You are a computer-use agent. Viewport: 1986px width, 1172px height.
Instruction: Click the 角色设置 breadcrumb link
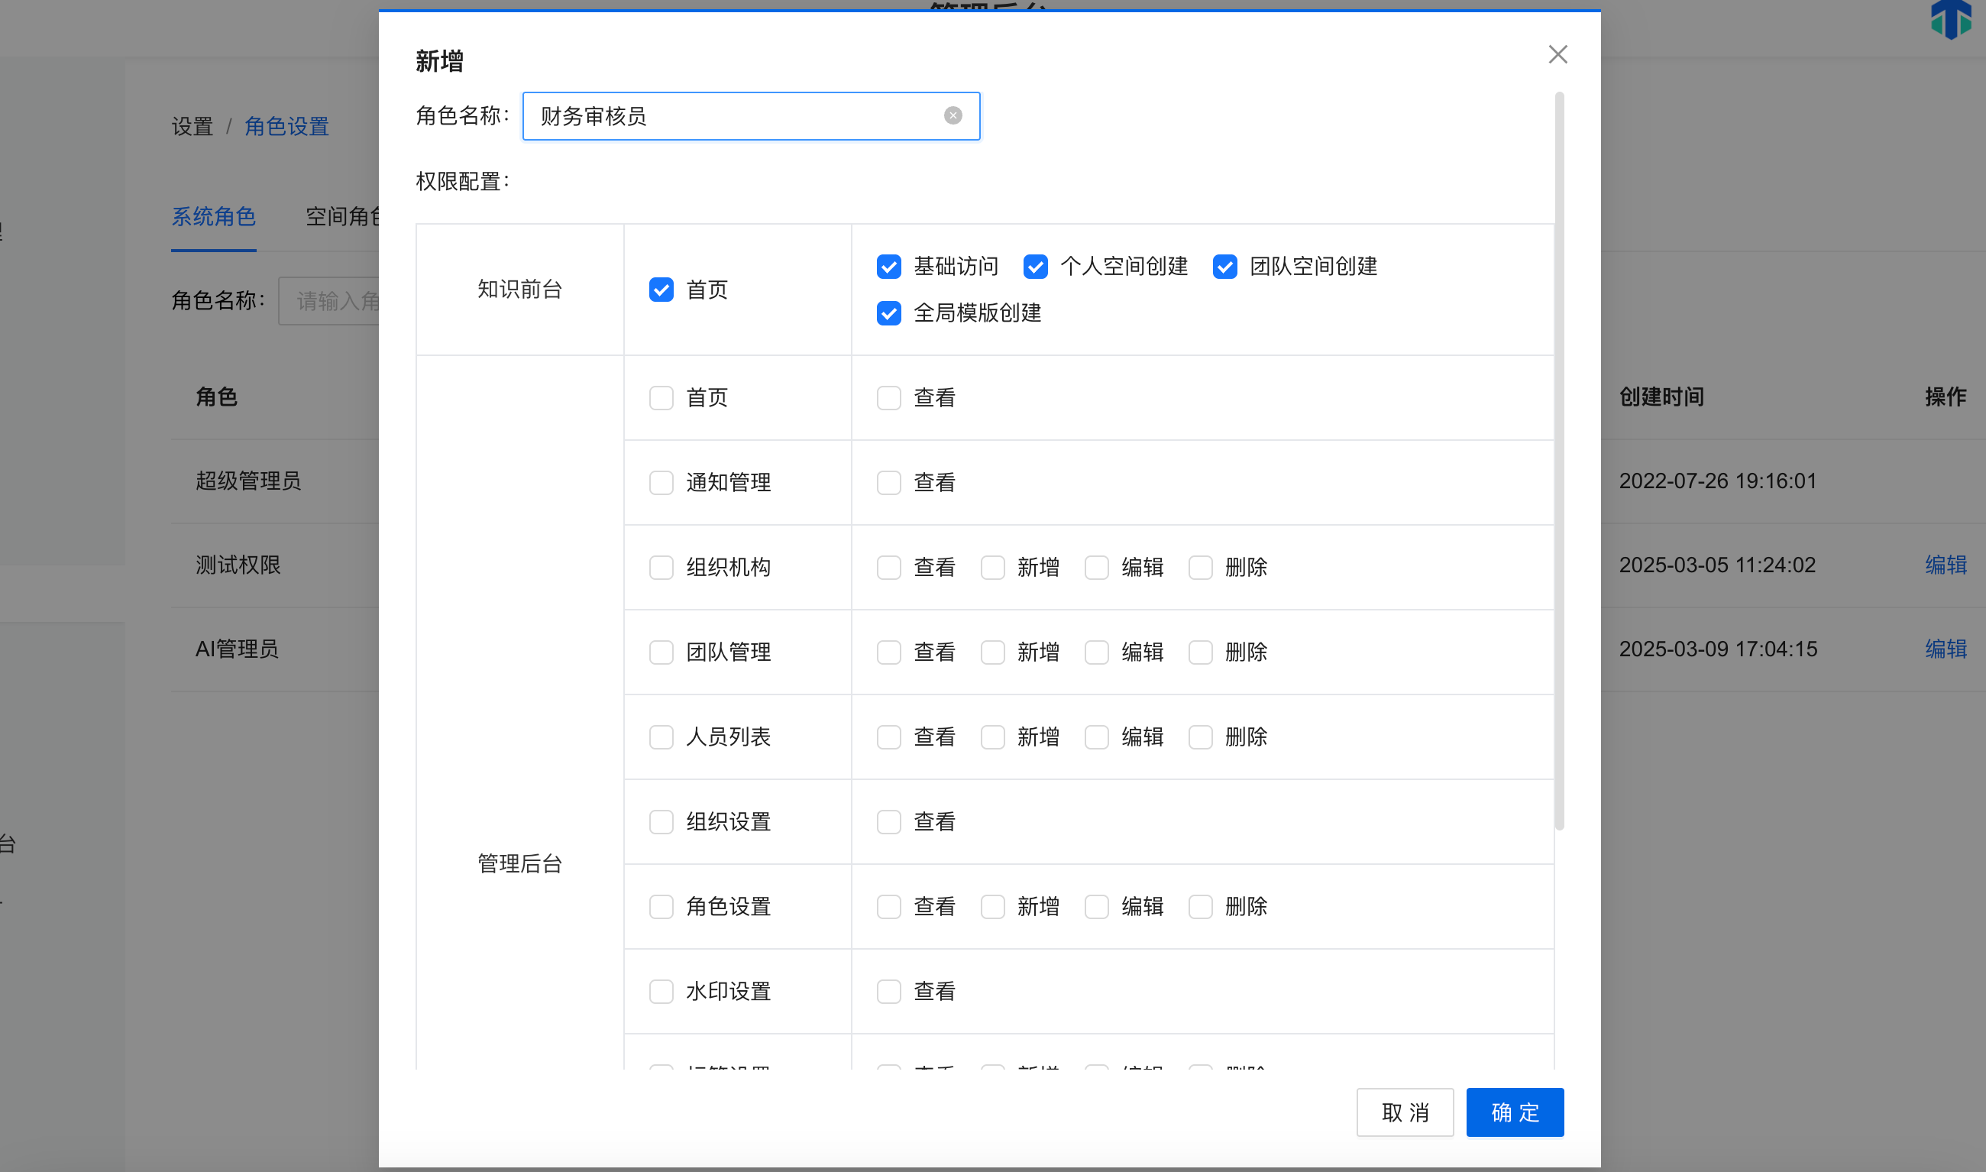286,126
